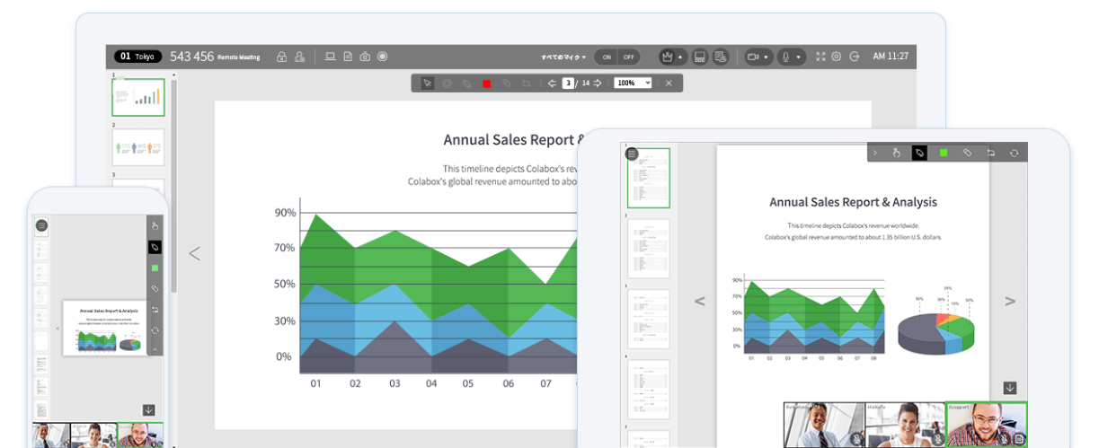Select the pen tool in desktop annotation bar
This screenshot has height=448, width=1099.
tap(467, 83)
